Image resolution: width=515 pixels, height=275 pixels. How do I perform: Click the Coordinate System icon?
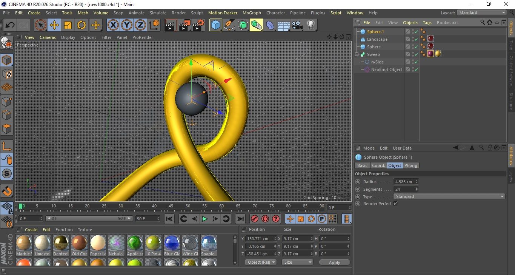click(x=154, y=25)
